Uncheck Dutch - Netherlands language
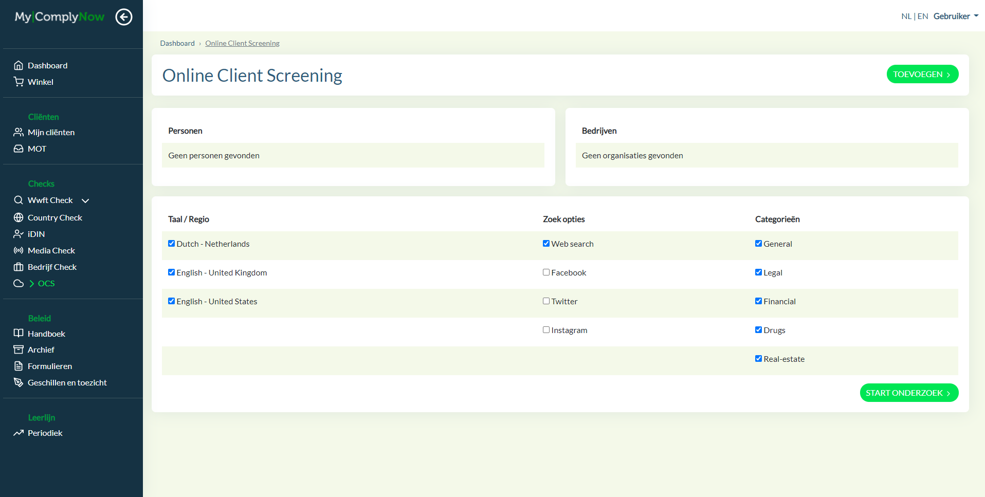This screenshot has width=985, height=497. (x=171, y=244)
